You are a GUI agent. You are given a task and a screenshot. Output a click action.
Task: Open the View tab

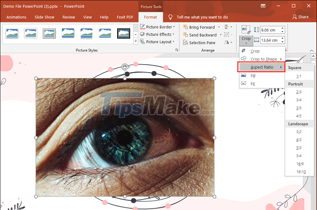coord(88,17)
